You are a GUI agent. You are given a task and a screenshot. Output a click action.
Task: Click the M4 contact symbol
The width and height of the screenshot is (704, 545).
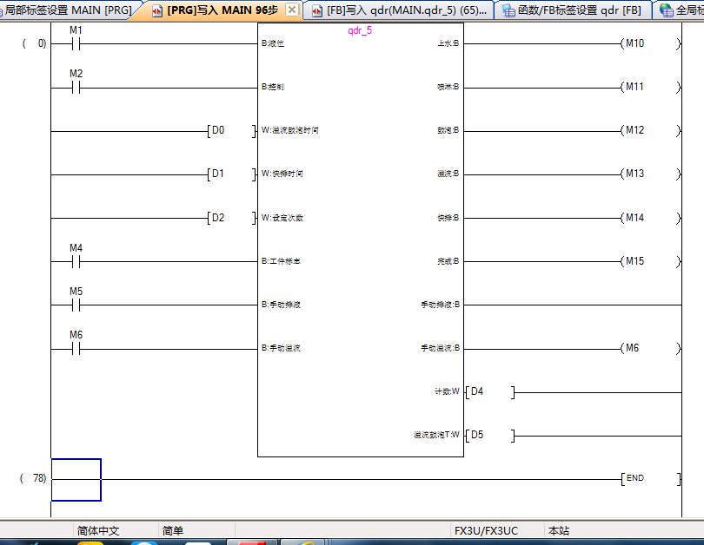[x=76, y=261]
